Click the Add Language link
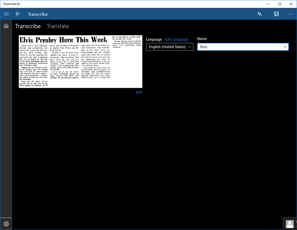 (176, 39)
